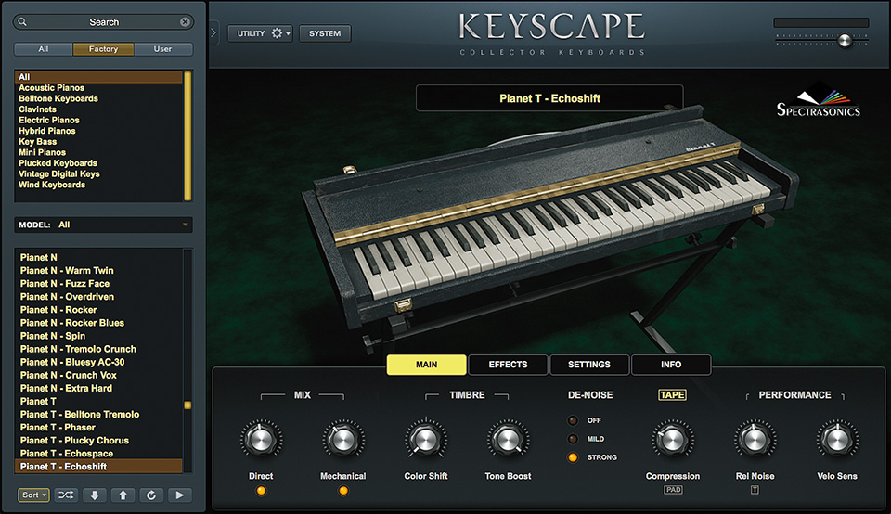The width and height of the screenshot is (891, 514).
Task: Set De-Noise to Mild
Action: tap(573, 439)
